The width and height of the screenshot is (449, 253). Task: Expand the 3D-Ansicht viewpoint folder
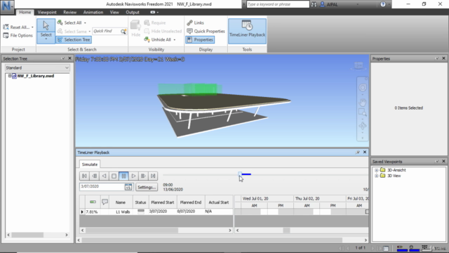(x=377, y=170)
